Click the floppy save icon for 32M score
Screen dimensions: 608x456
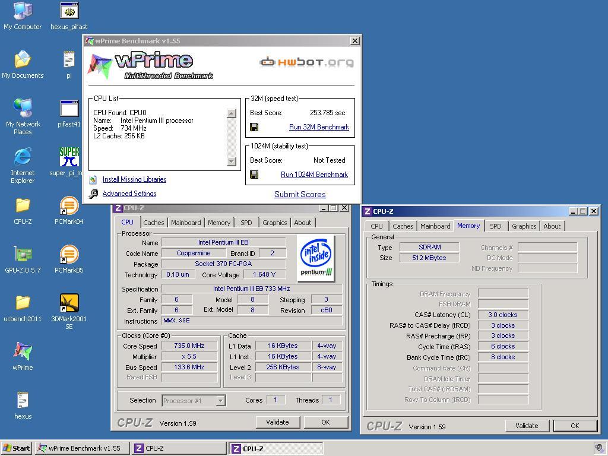coord(254,127)
